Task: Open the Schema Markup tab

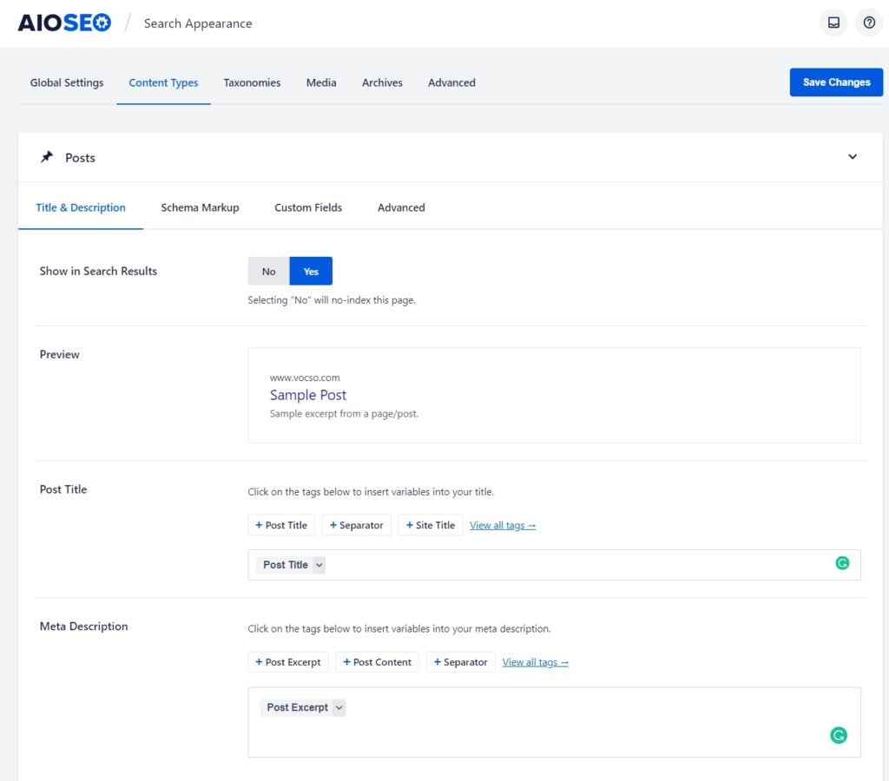Action: click(x=200, y=207)
